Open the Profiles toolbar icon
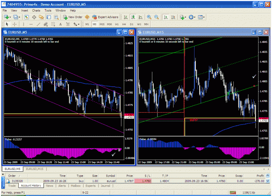272x196 pixels. (16, 17)
